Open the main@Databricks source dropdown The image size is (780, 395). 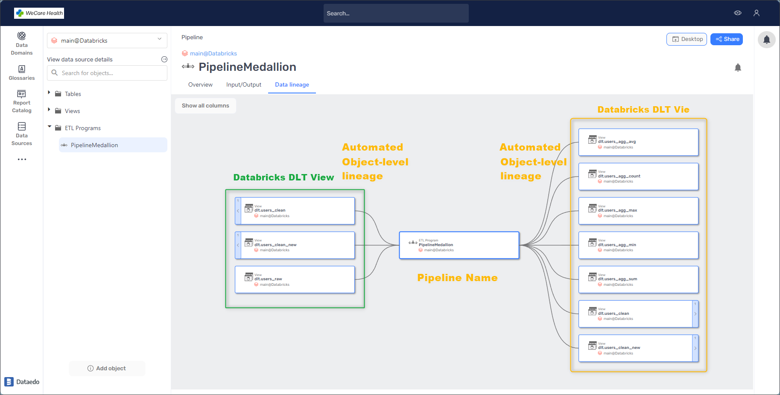[x=107, y=41]
